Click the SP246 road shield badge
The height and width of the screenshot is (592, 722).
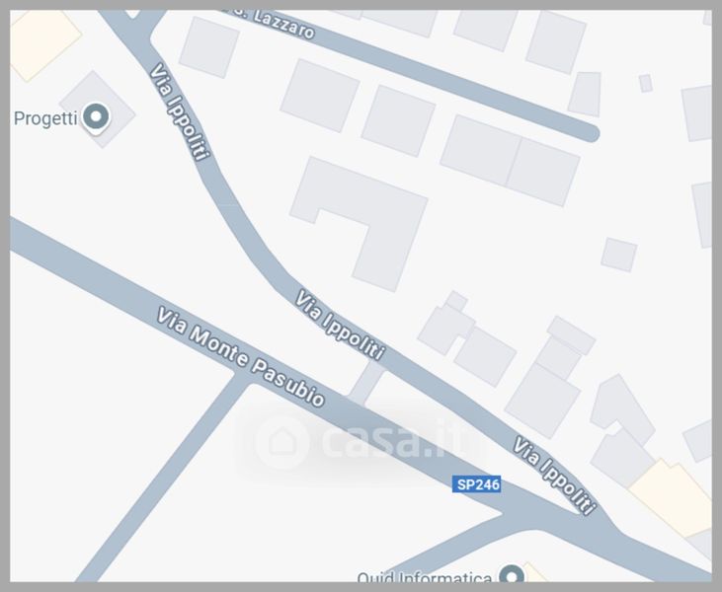click(476, 484)
